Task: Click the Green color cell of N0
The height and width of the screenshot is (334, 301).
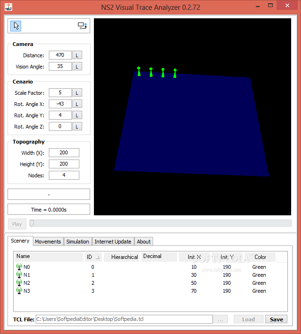Action: click(259, 267)
